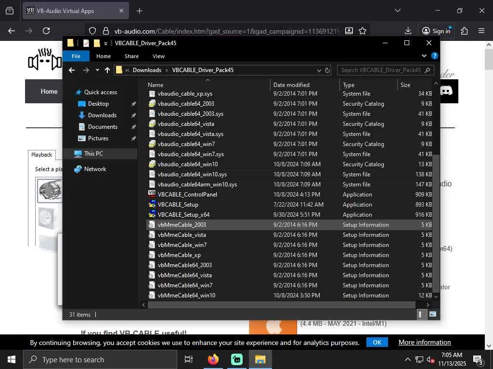
Task: Open the notifications action center
Action: pos(478,360)
